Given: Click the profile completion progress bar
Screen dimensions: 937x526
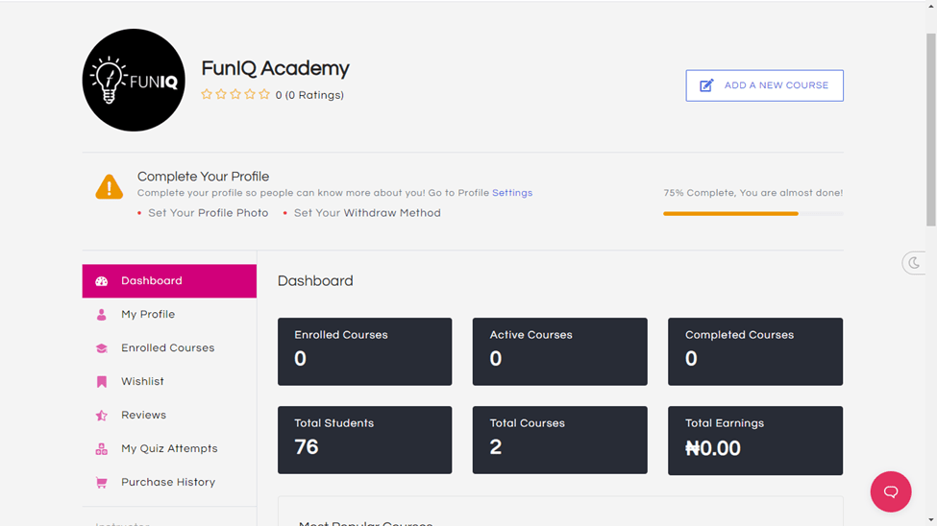Looking at the screenshot, I should pos(752,214).
